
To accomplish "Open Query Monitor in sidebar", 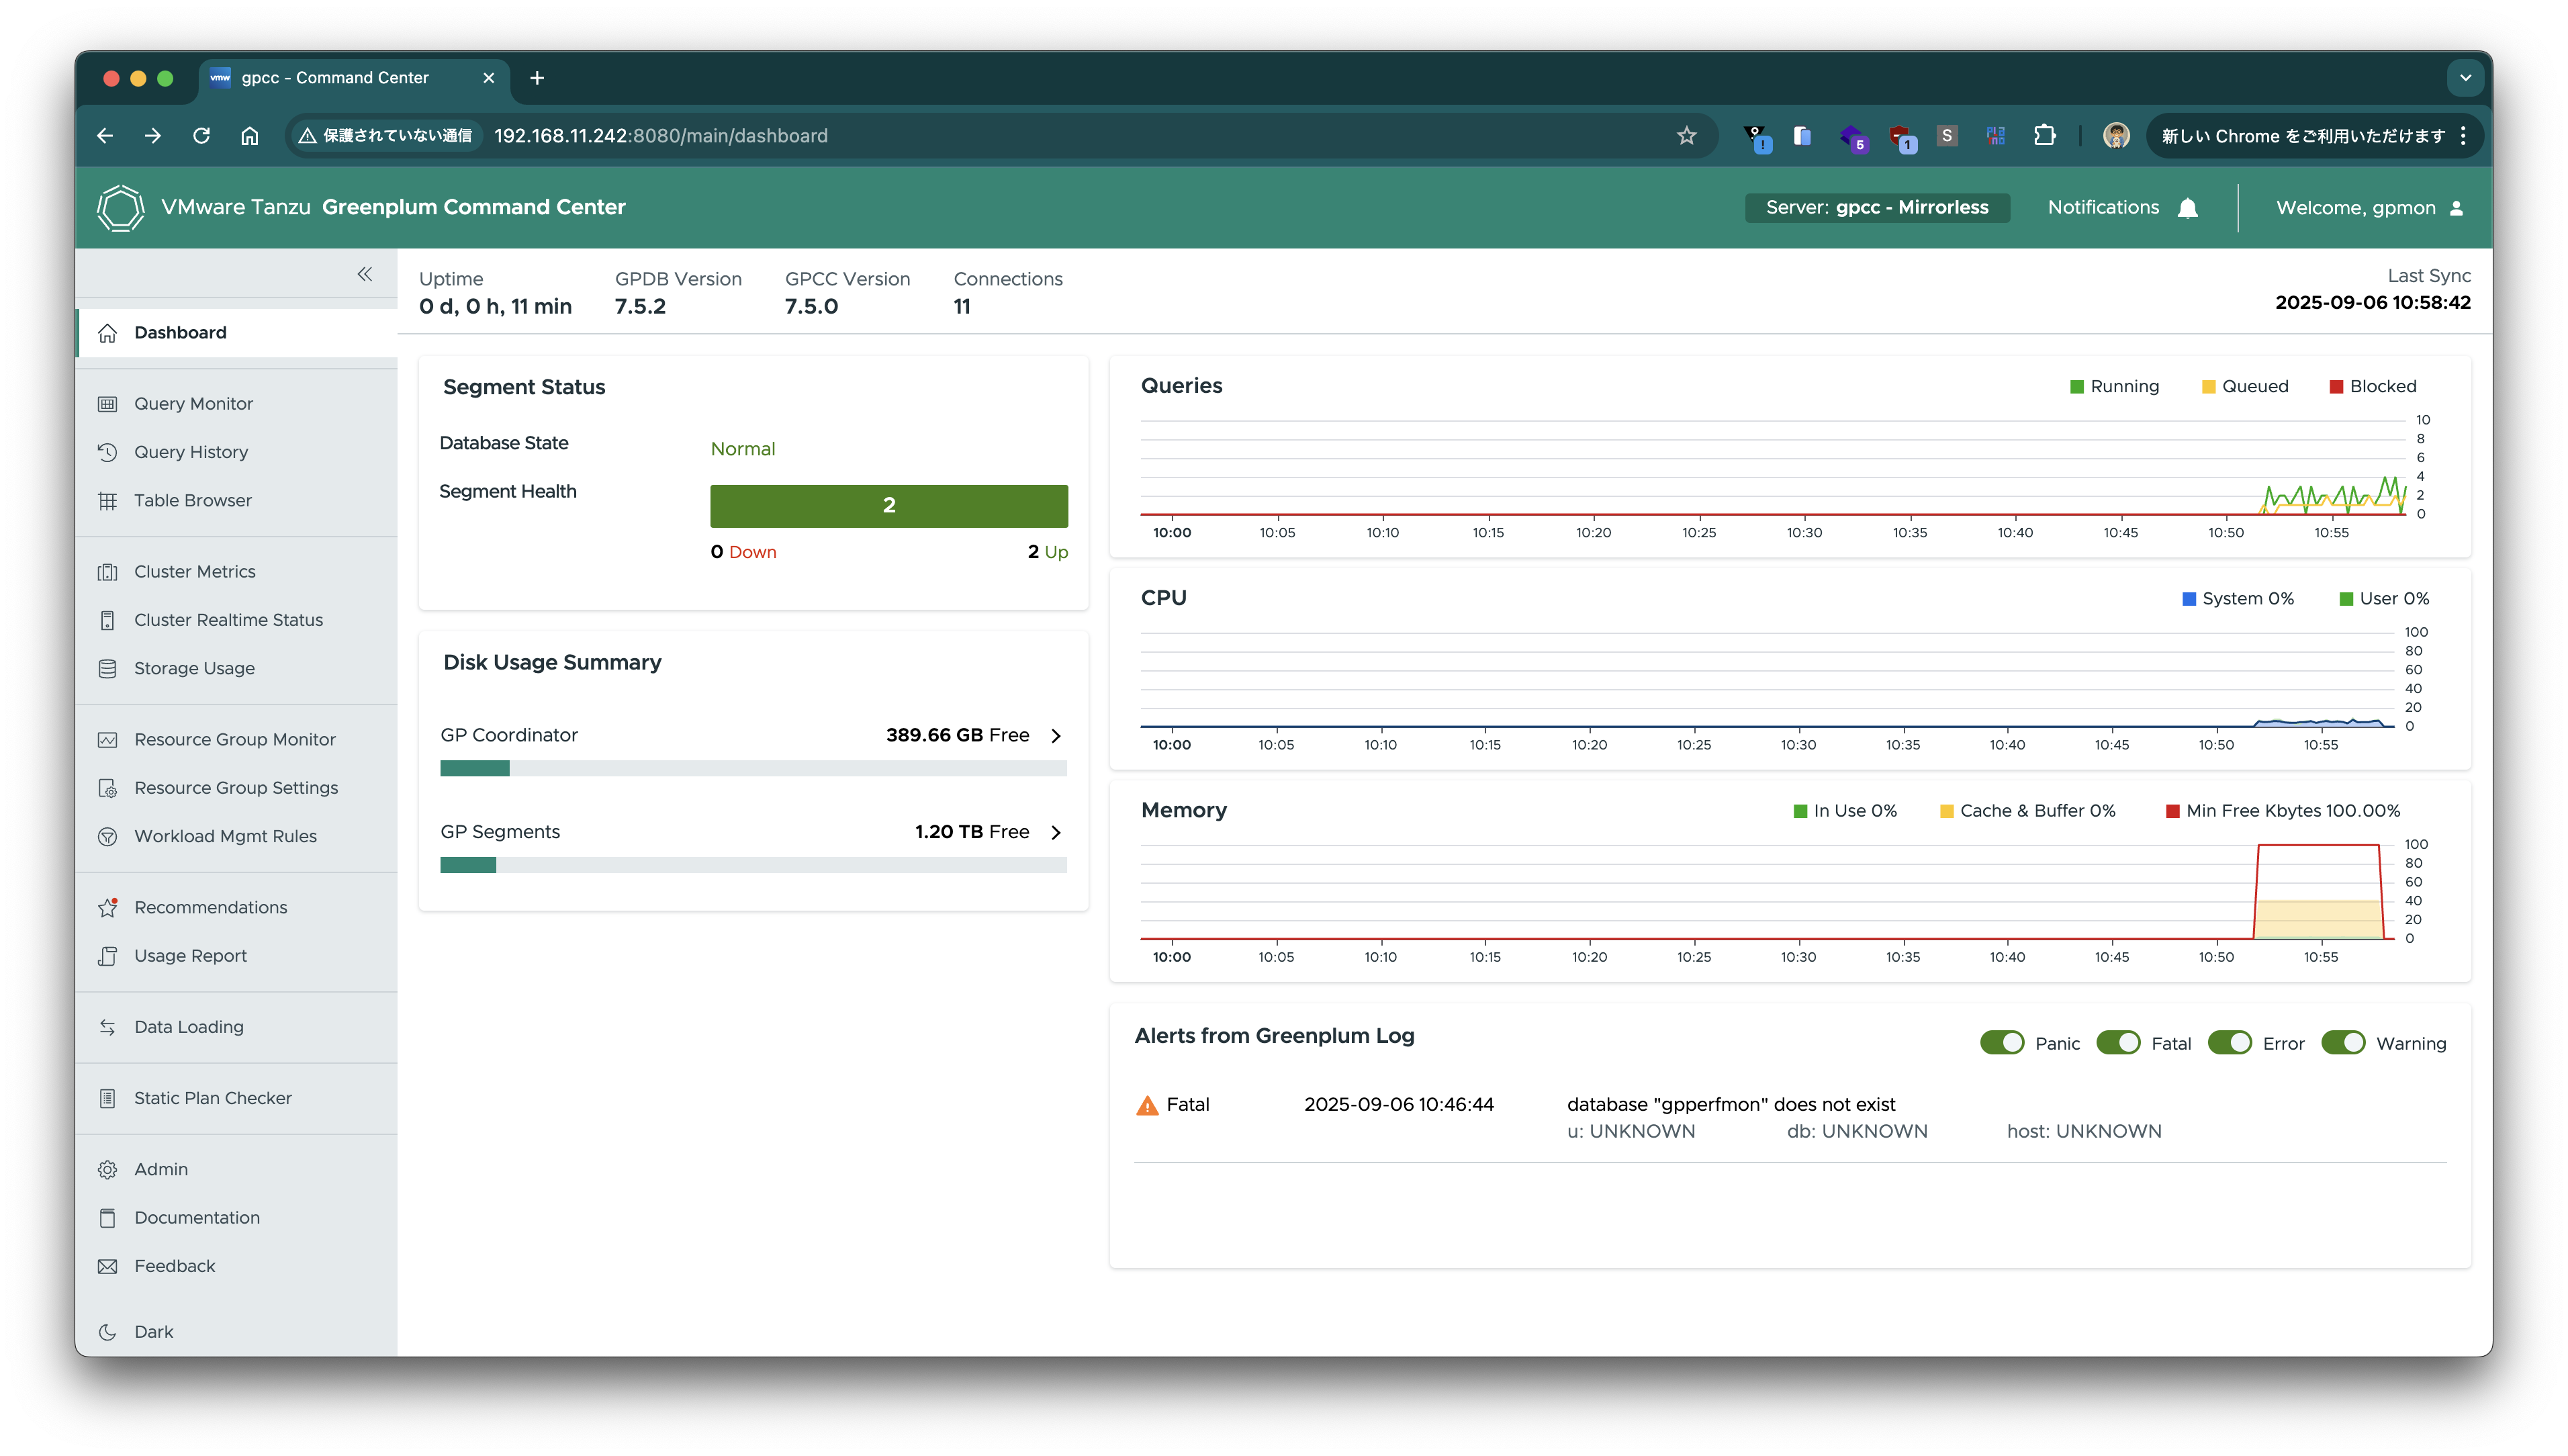I will [193, 404].
